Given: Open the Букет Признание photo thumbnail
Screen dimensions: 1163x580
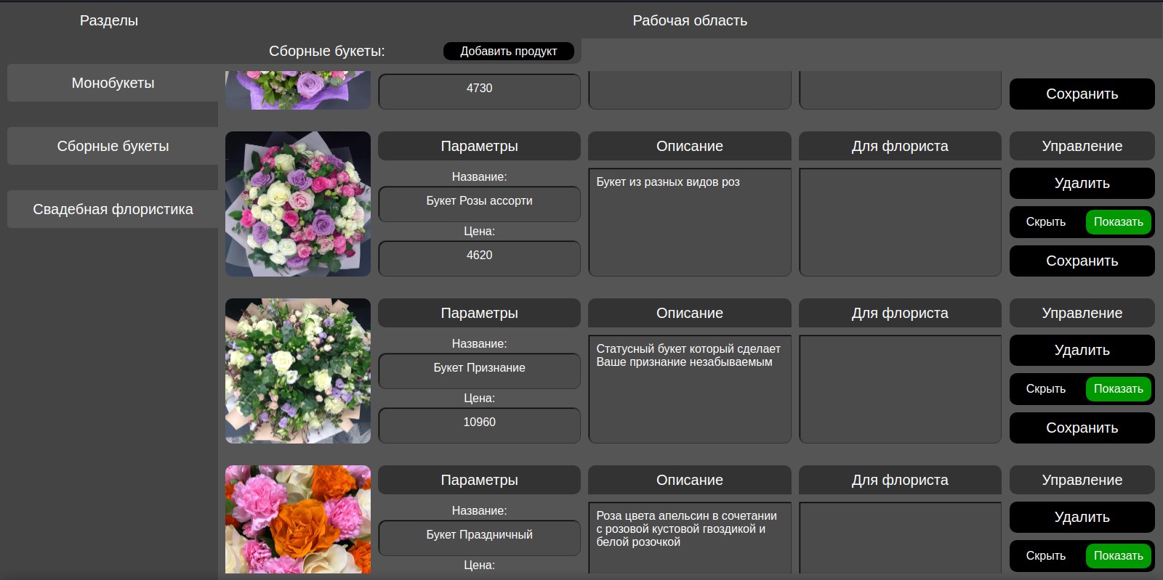Looking at the screenshot, I should pos(298,371).
